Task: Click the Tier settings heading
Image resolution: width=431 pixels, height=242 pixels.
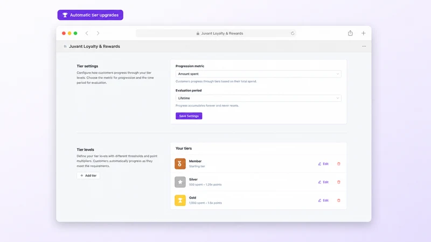Action: [87, 66]
